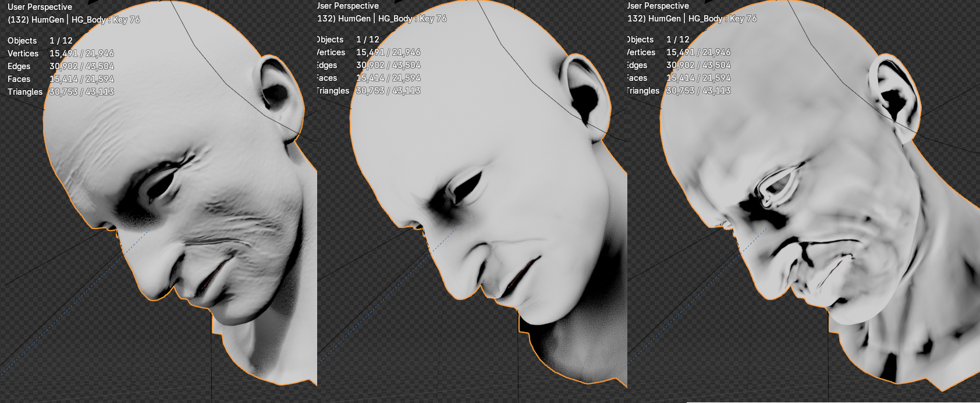Click the Edges count in the middle viewport

pos(388,65)
